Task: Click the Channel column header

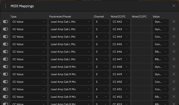Action: pos(99,16)
